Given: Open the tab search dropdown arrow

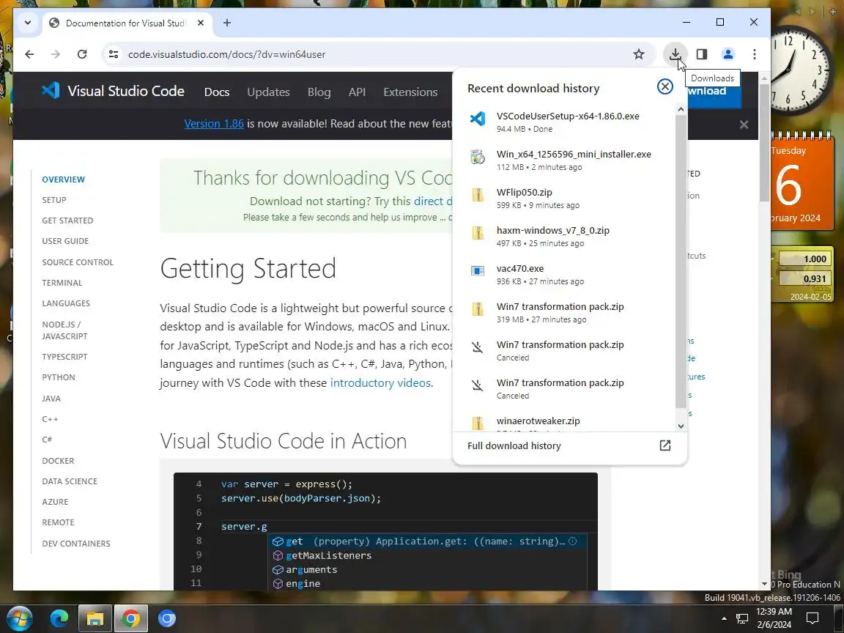Looking at the screenshot, I should click(x=27, y=23).
